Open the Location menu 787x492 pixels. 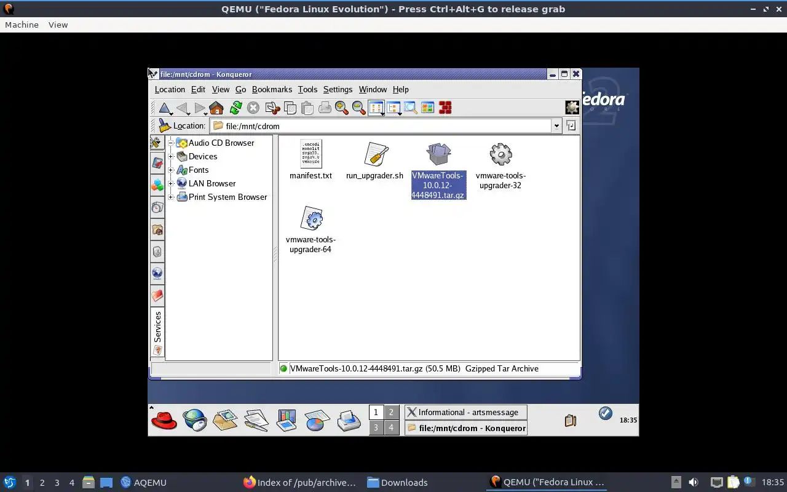click(170, 89)
